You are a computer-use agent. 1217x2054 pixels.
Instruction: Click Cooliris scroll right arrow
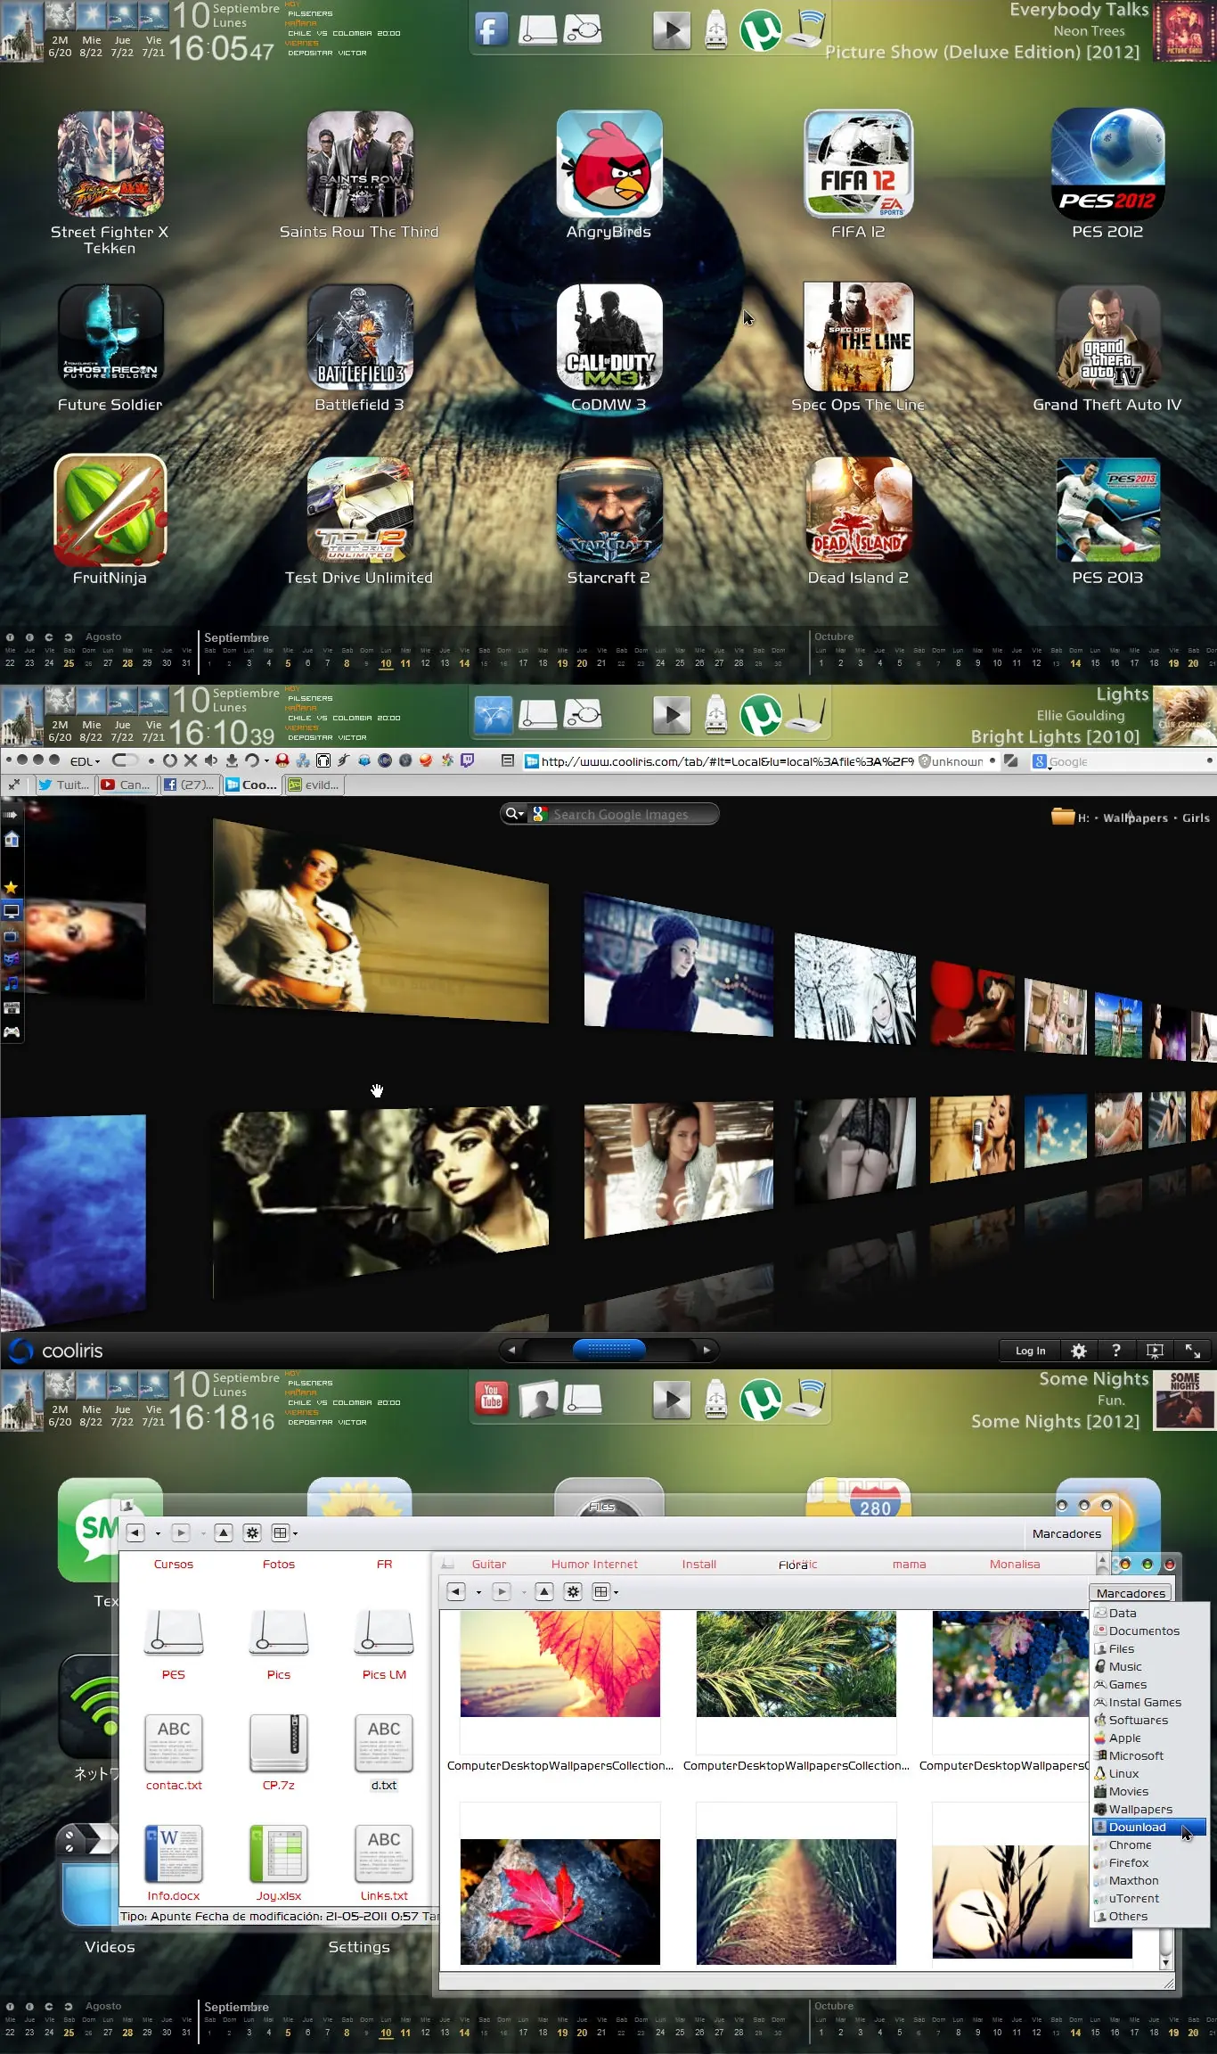[x=707, y=1350]
